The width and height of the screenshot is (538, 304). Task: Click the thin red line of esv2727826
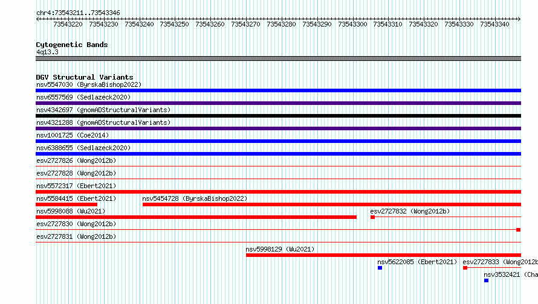coord(278,166)
